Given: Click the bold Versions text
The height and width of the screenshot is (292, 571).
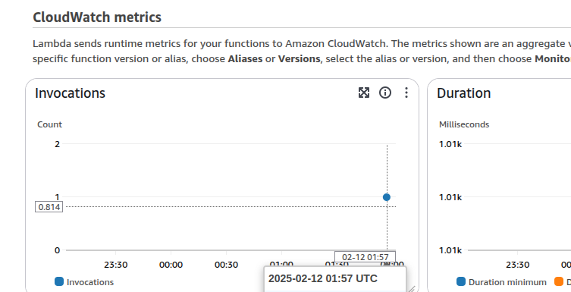Looking at the screenshot, I should [x=299, y=59].
